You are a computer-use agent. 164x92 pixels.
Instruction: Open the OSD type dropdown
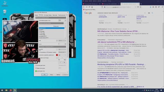[x=62, y=49]
